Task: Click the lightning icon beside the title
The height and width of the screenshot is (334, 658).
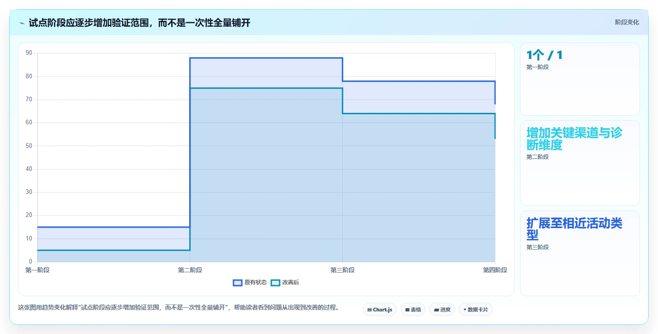Action: click(22, 23)
